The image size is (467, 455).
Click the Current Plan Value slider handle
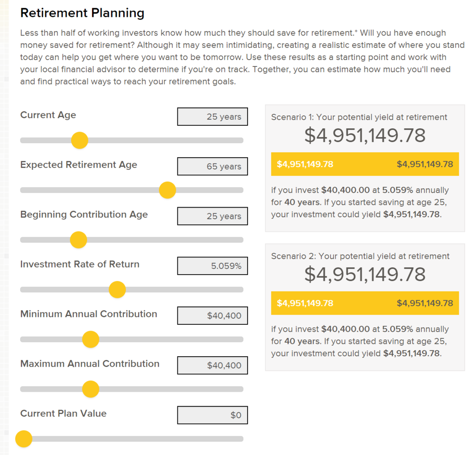(24, 439)
